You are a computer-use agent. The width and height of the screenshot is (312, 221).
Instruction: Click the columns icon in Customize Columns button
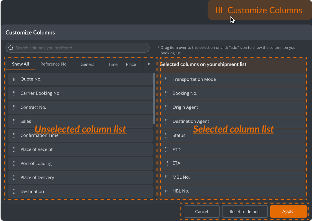click(219, 10)
